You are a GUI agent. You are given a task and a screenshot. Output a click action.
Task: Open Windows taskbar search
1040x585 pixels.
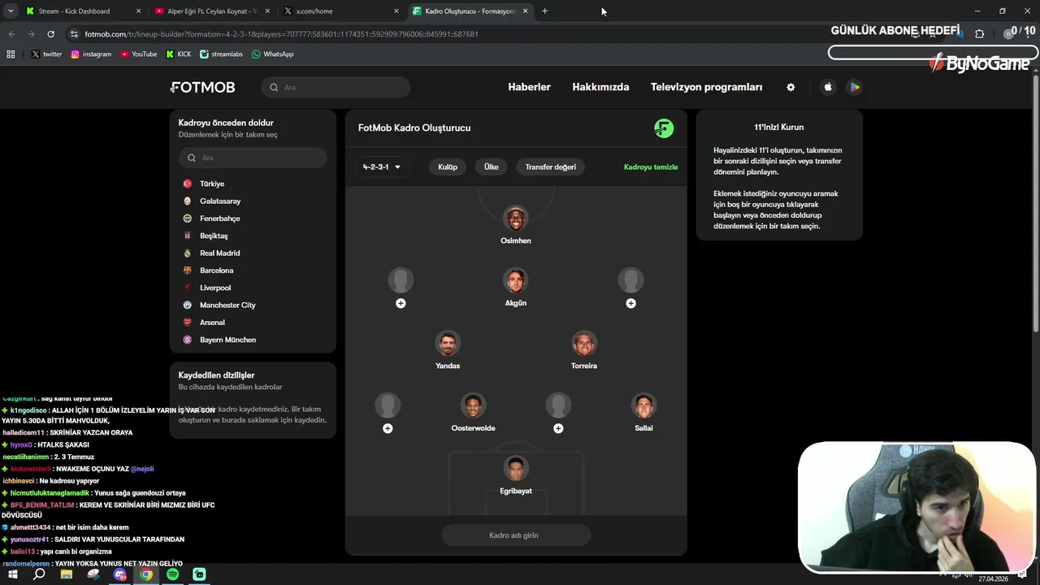(39, 574)
